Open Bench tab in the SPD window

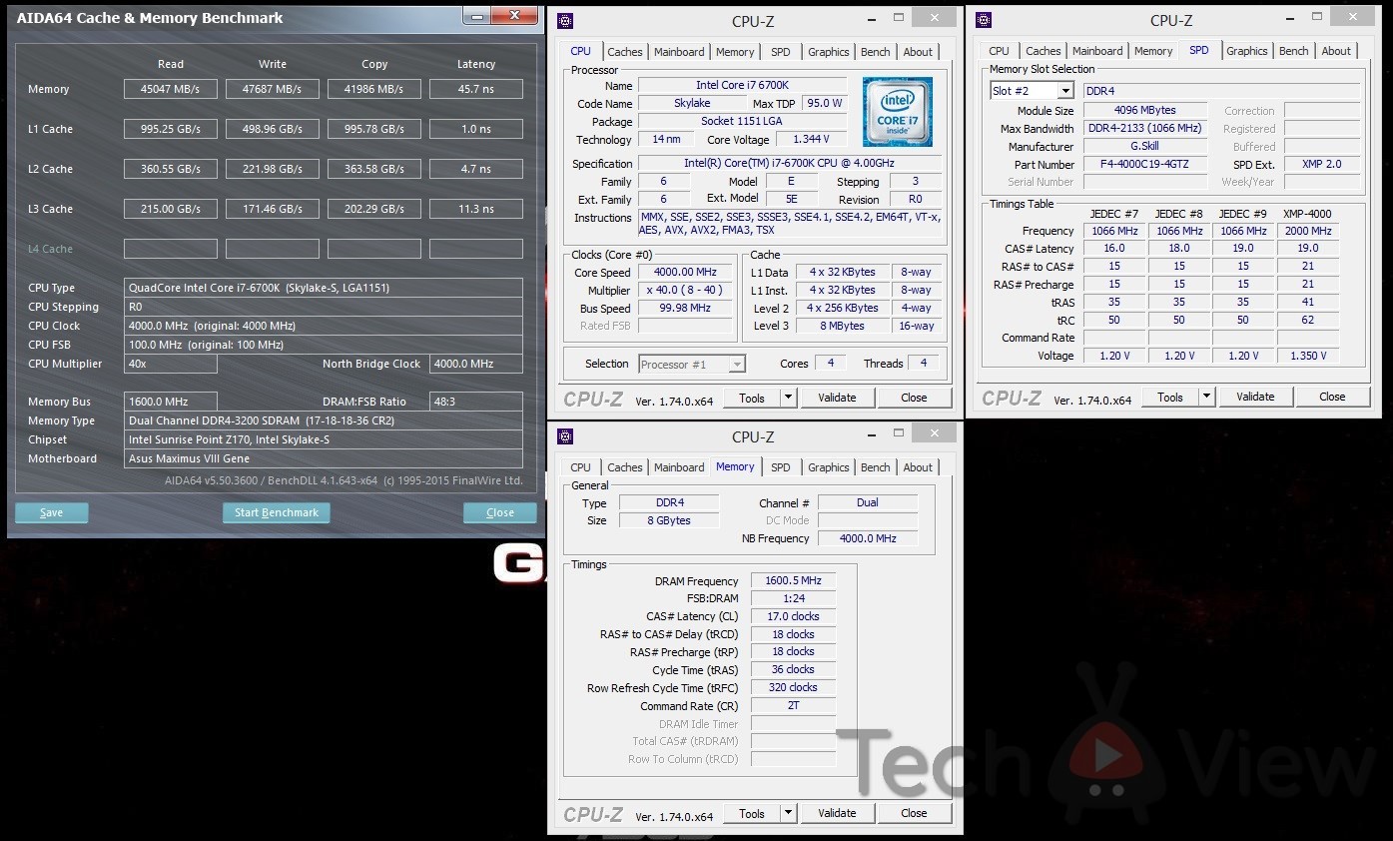click(1294, 51)
